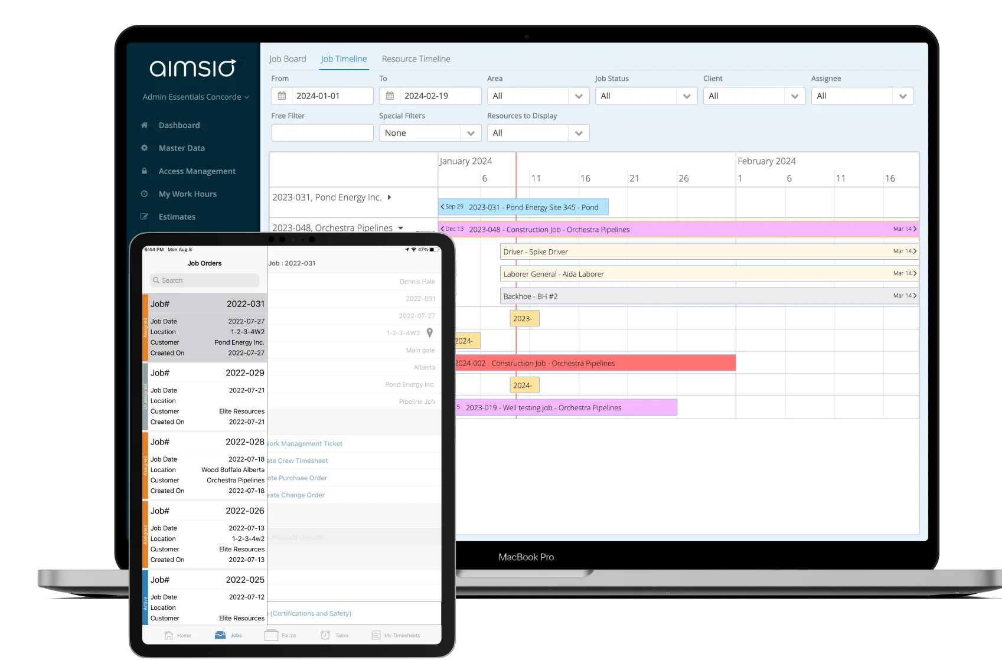The width and height of the screenshot is (1002, 660).
Task: Switch to Resource Timeline tab
Action: click(416, 59)
